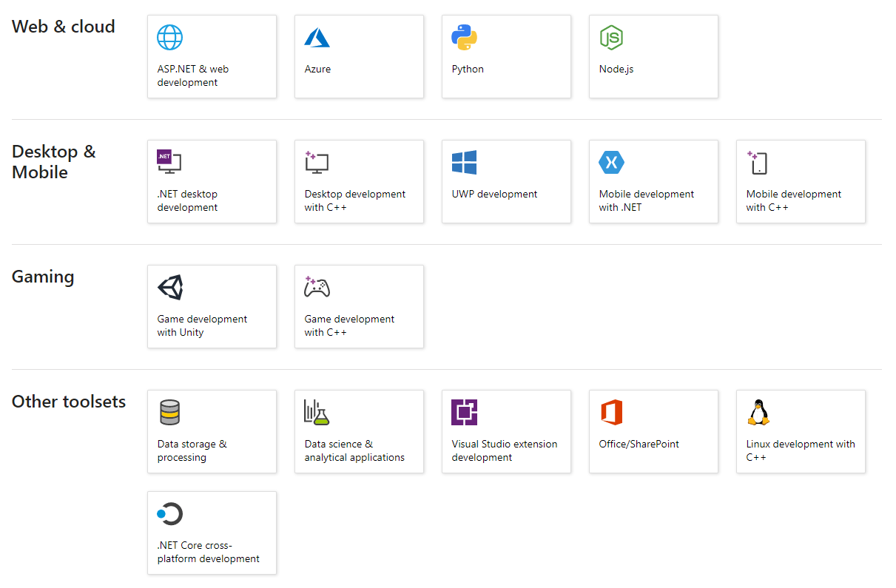Image resolution: width=896 pixels, height=588 pixels.
Task: Pick the Python workload label
Action: click(468, 69)
